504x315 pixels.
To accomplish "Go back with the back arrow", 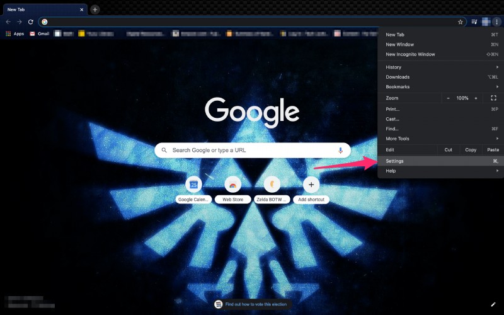I will [8, 22].
